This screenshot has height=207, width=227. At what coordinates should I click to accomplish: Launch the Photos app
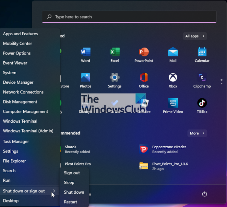coord(85,78)
